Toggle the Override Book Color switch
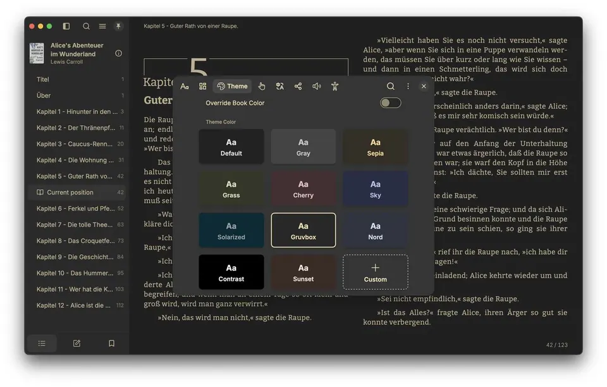Image resolution: width=607 pixels, height=387 pixels. coord(390,103)
